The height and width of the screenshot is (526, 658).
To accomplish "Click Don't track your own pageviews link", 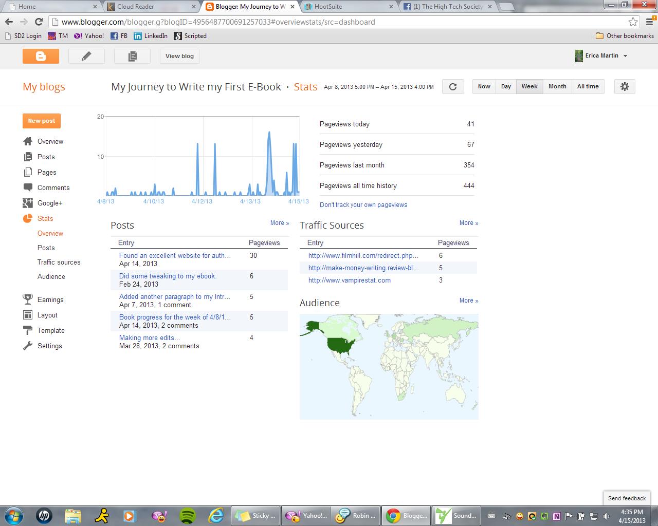I will tap(363, 204).
